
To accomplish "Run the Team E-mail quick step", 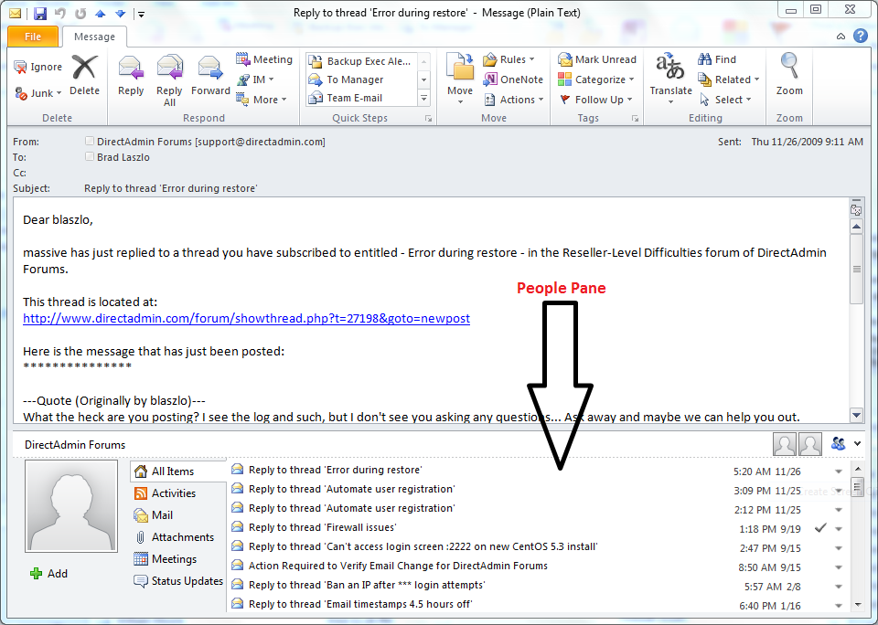I will coord(362,98).
